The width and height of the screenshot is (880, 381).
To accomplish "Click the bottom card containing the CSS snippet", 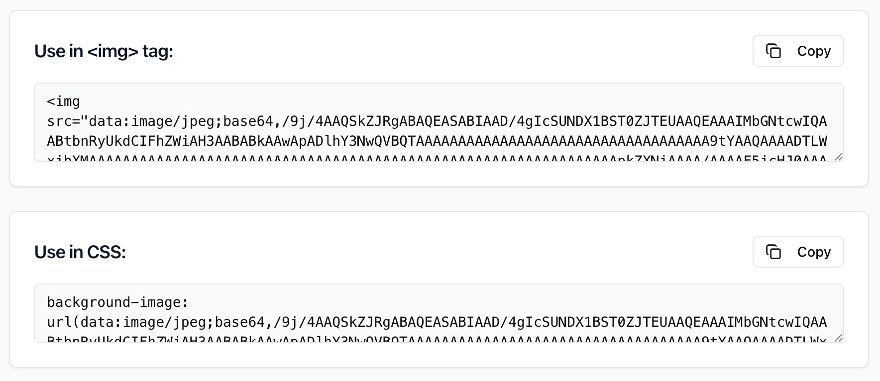I will tap(440, 288).
